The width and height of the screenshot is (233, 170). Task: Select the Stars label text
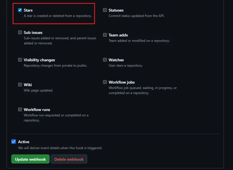[x=28, y=10]
